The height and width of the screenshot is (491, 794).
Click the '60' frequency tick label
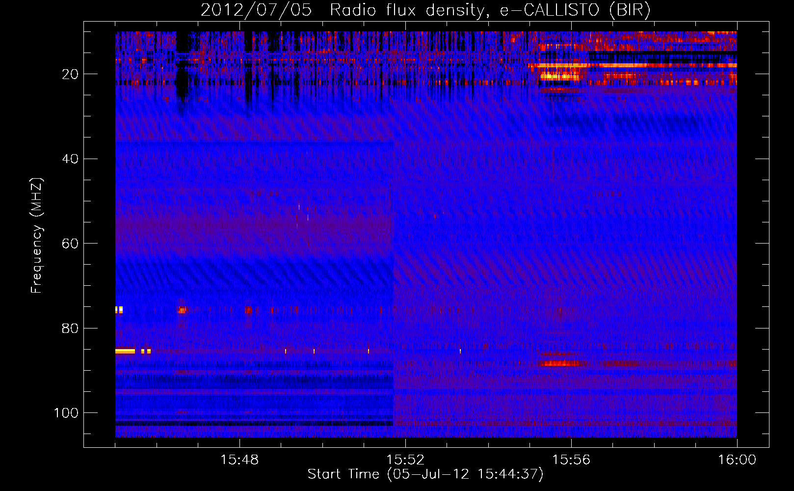[x=70, y=244]
